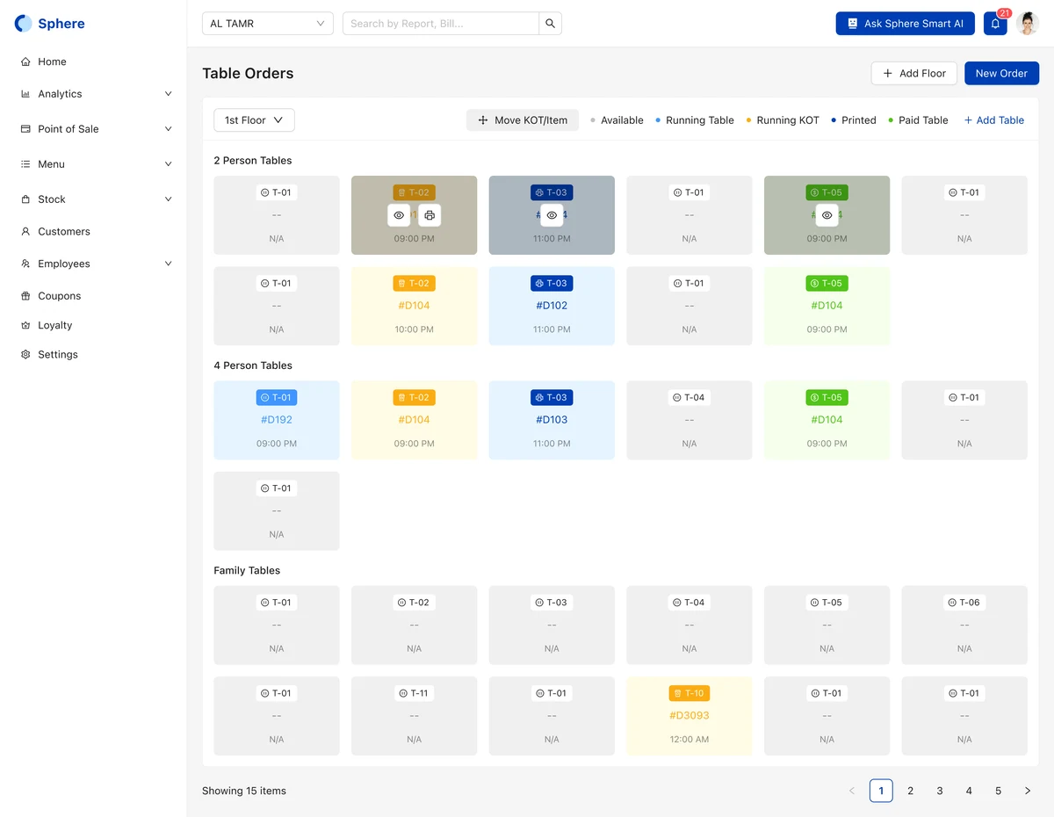Open blue 4 Person table #D192
Screen dimensions: 1054x817
click(x=277, y=420)
